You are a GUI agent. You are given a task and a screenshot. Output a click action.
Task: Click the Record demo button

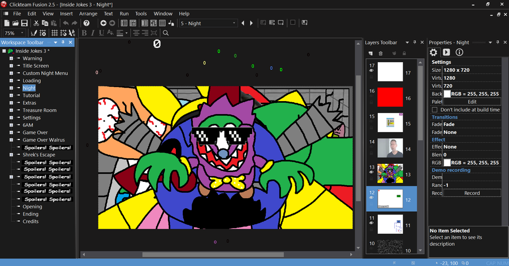coord(472,193)
